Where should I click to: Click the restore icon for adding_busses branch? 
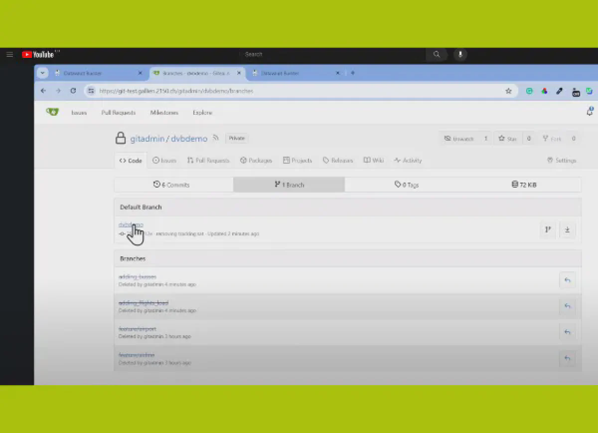(x=568, y=280)
